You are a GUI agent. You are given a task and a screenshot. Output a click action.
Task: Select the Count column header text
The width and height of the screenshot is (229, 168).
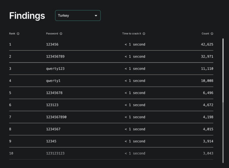click(x=205, y=34)
